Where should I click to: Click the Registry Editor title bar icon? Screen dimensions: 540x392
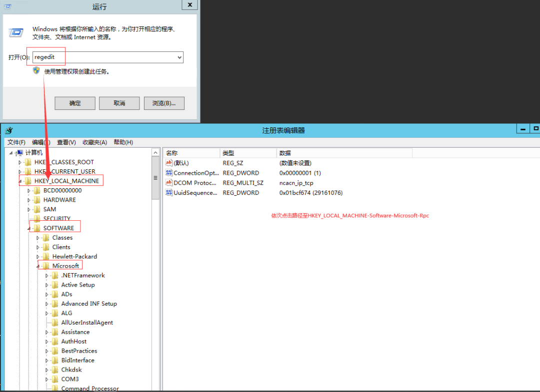click(x=9, y=130)
